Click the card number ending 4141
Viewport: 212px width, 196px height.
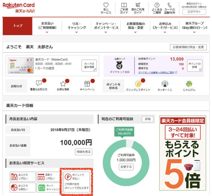pyautogui.click(x=53, y=64)
